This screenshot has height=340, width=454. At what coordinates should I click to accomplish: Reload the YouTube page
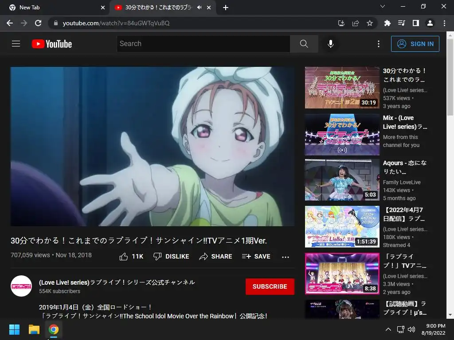tap(38, 23)
